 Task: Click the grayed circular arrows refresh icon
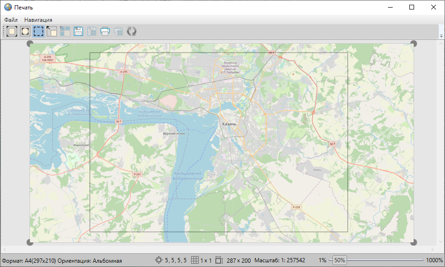click(x=132, y=32)
